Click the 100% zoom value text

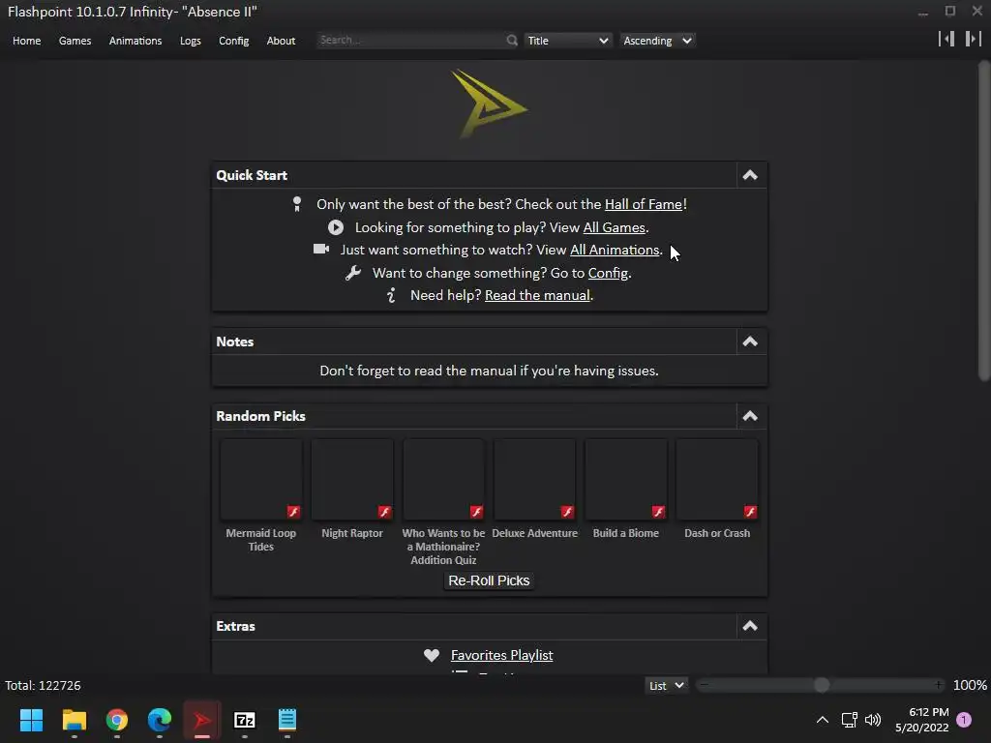click(970, 686)
